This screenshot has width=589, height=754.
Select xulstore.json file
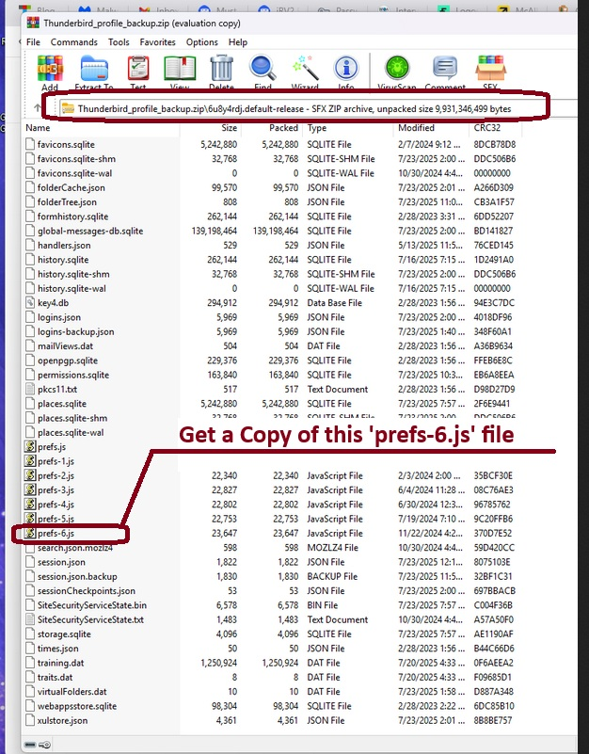click(62, 721)
